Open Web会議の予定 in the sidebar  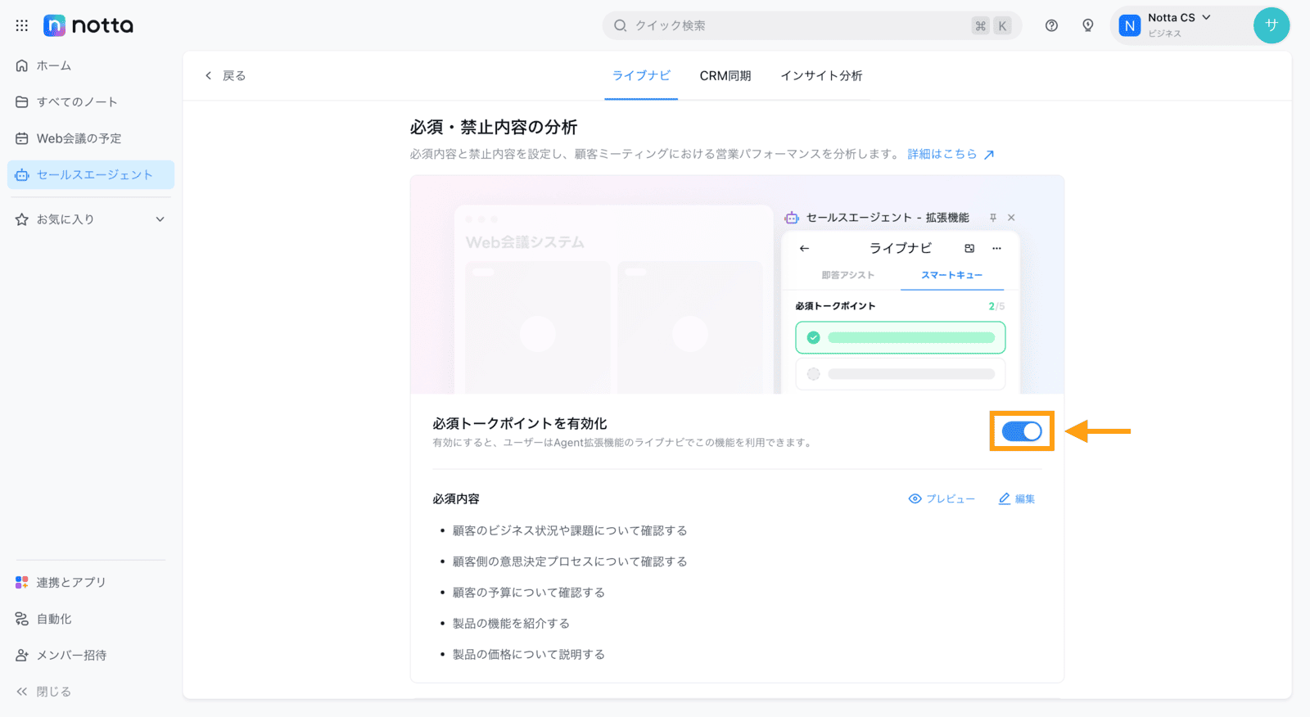(90, 138)
